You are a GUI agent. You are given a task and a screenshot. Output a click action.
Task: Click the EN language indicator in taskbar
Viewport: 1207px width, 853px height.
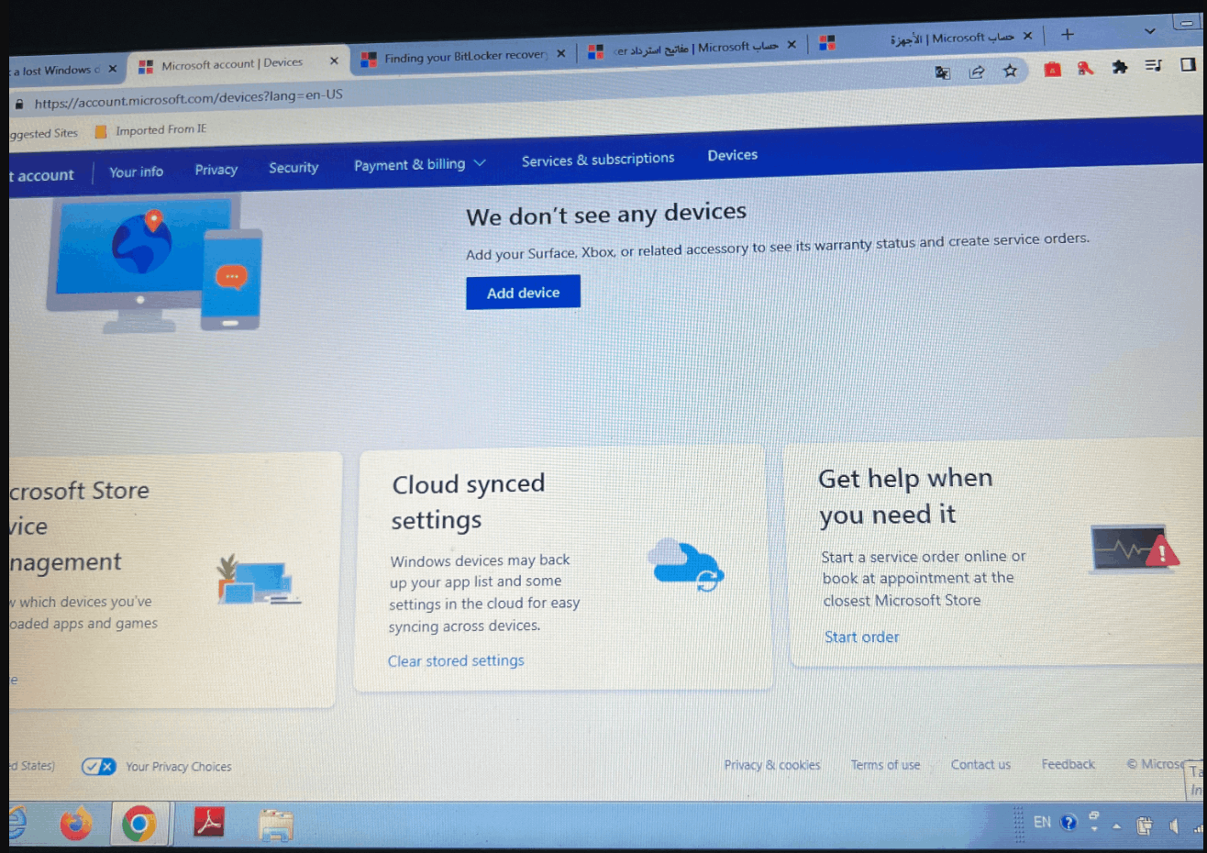(1042, 823)
